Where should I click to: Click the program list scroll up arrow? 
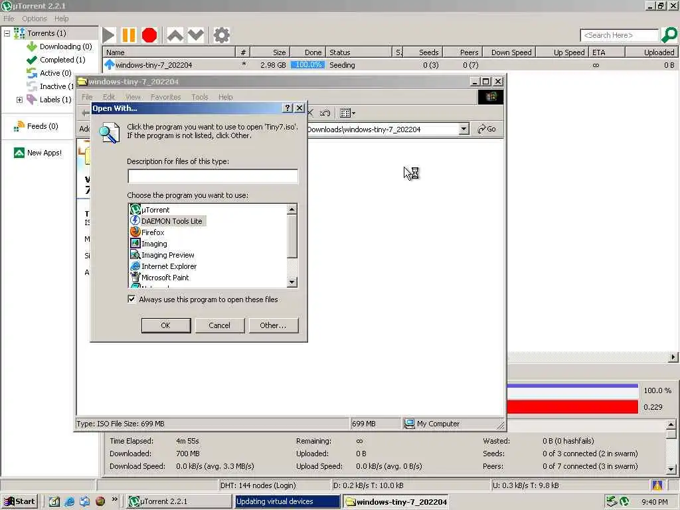point(292,209)
